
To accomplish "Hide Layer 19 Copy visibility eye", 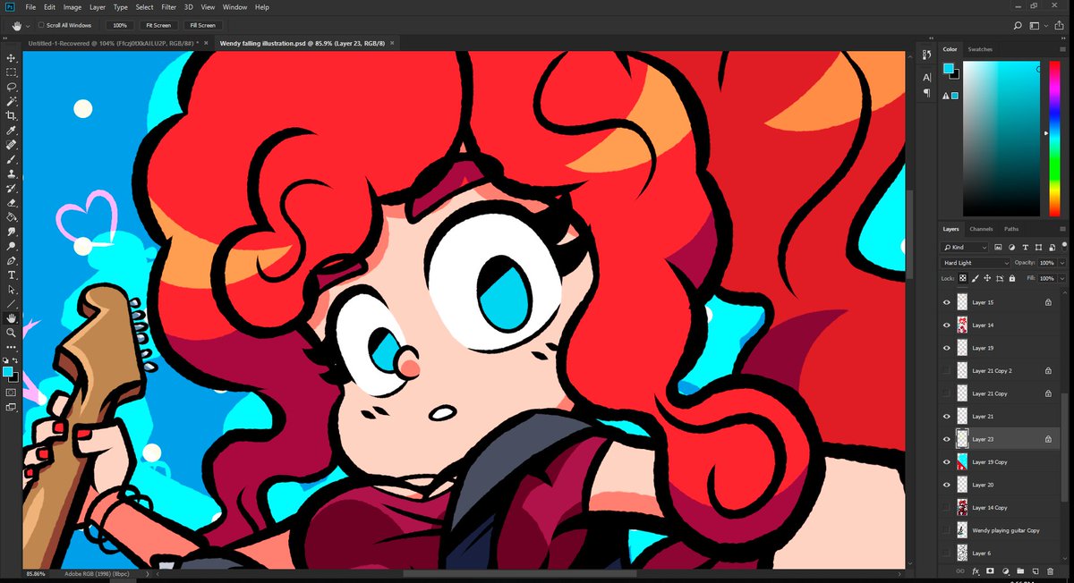I will point(947,461).
